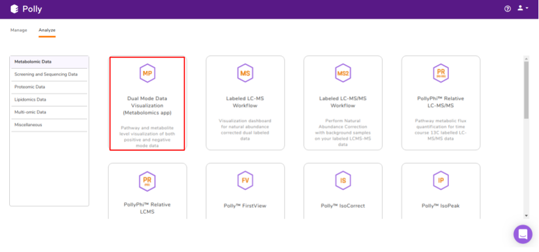Screen dimensions: 539x252
Task: Click the scrollbar down arrow
Action: (526, 215)
